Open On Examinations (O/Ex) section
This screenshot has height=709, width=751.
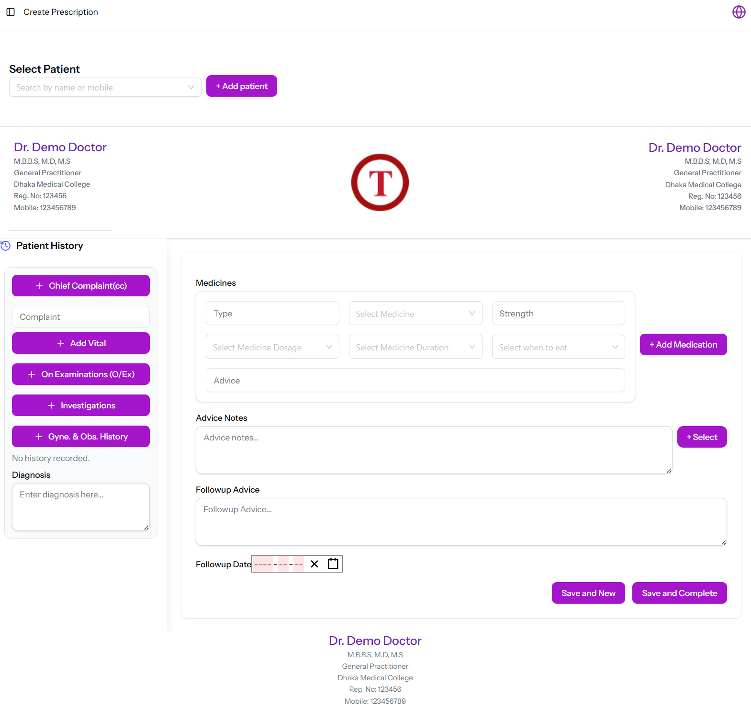coord(81,374)
